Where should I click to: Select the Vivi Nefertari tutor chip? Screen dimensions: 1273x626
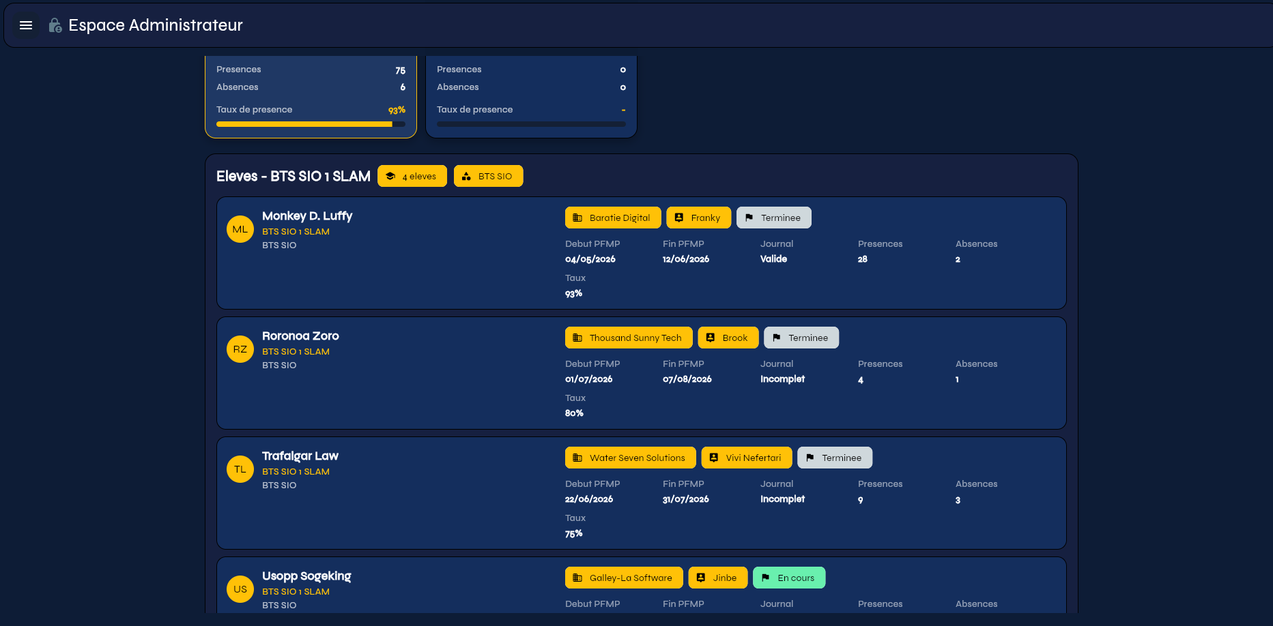click(747, 458)
